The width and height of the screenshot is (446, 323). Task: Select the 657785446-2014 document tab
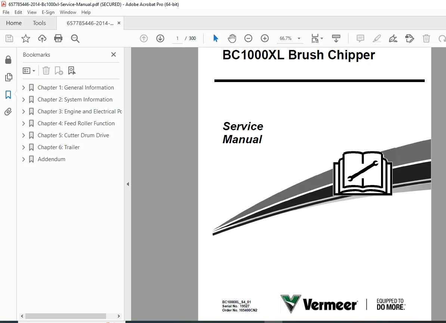(90, 23)
